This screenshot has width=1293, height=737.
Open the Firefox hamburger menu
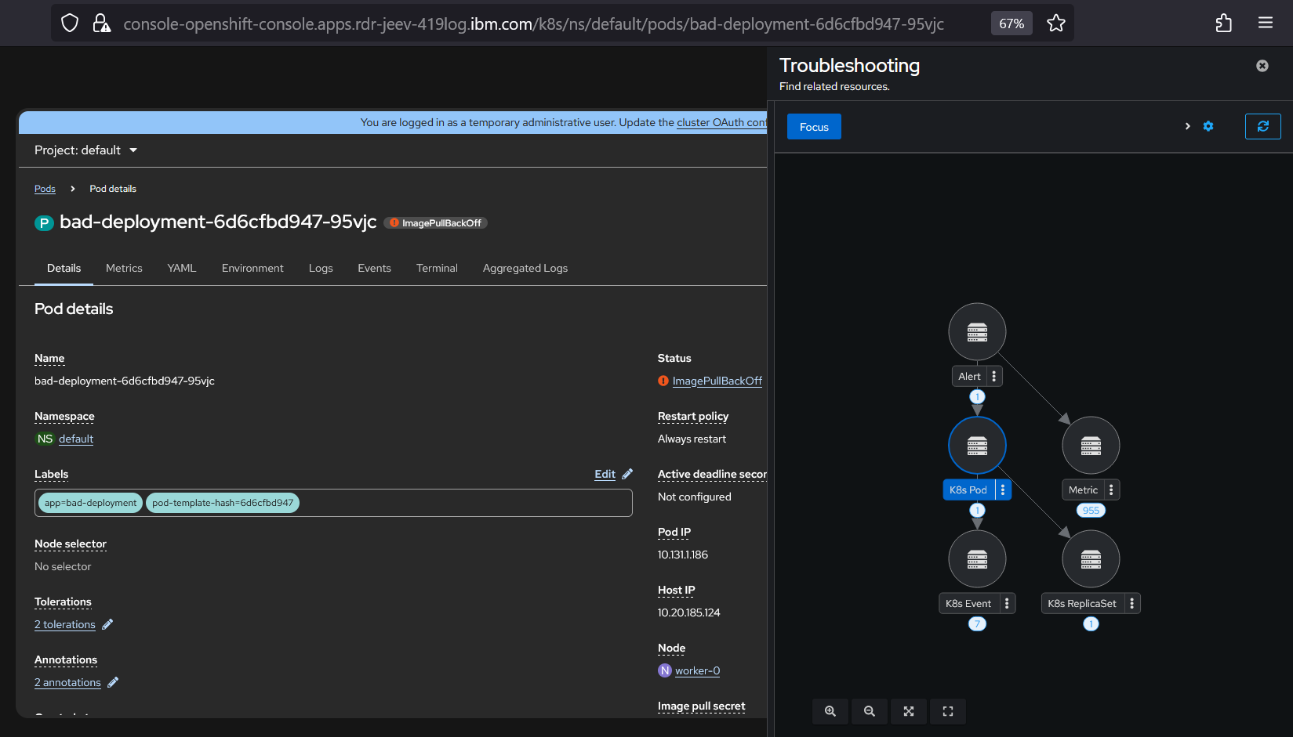tap(1266, 23)
